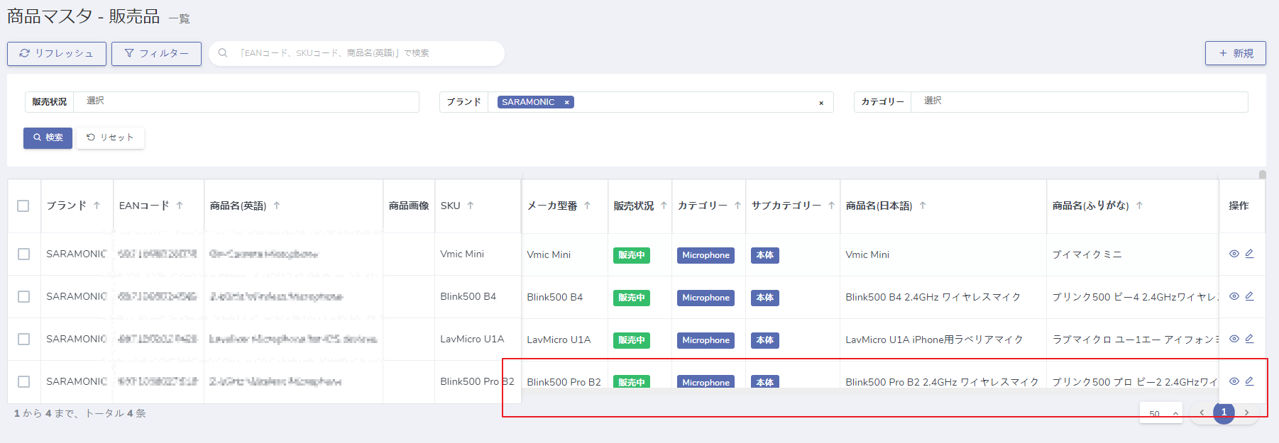Remove the SARAMONIC brand tag
Viewport: 1279px width, 443px height.
click(566, 102)
